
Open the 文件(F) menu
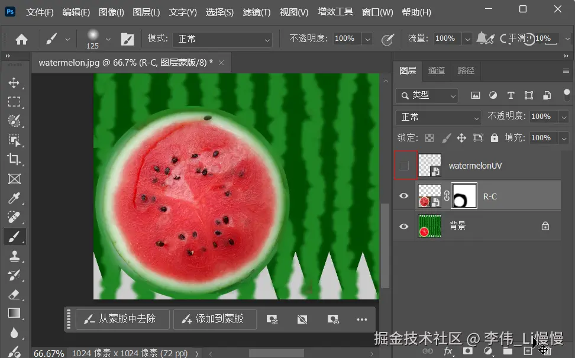(x=40, y=12)
